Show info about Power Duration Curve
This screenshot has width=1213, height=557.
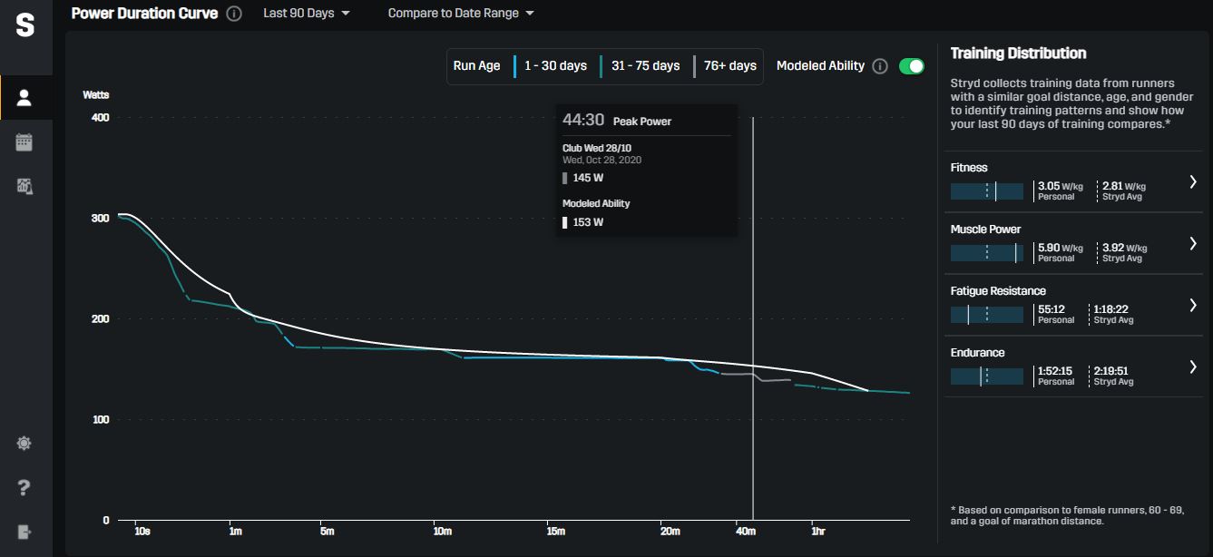234,14
